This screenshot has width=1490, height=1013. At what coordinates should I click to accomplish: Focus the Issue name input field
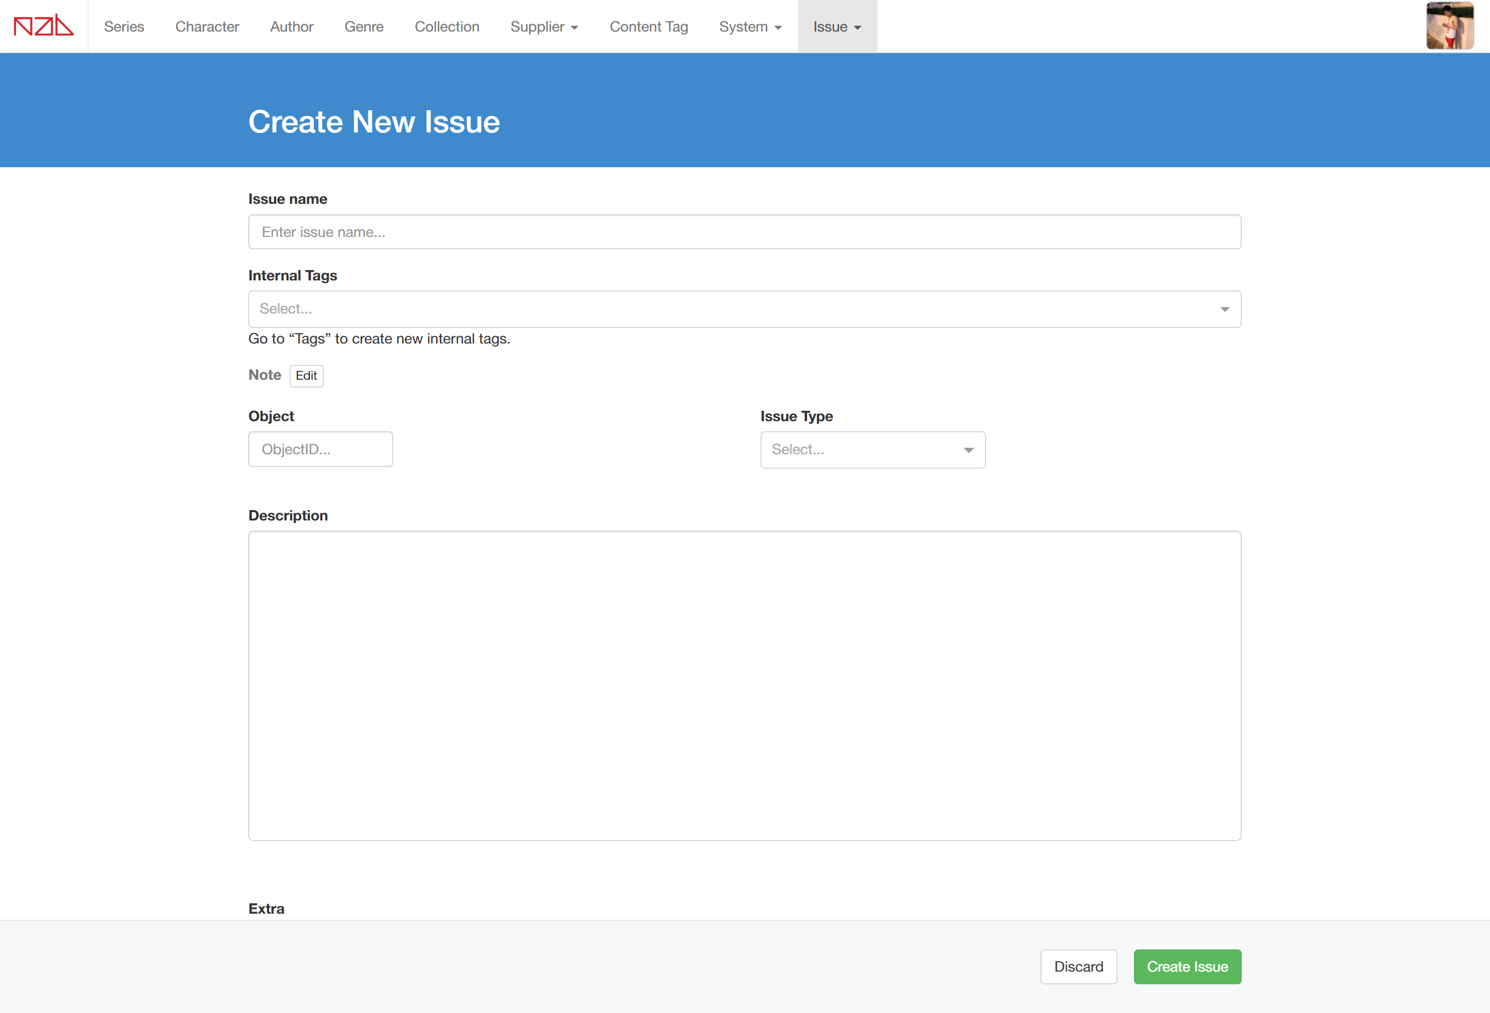[744, 232]
